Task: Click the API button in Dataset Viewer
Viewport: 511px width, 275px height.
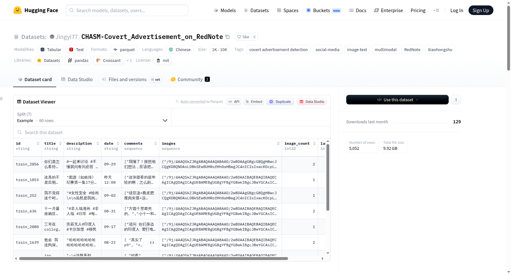Action: coord(234,102)
